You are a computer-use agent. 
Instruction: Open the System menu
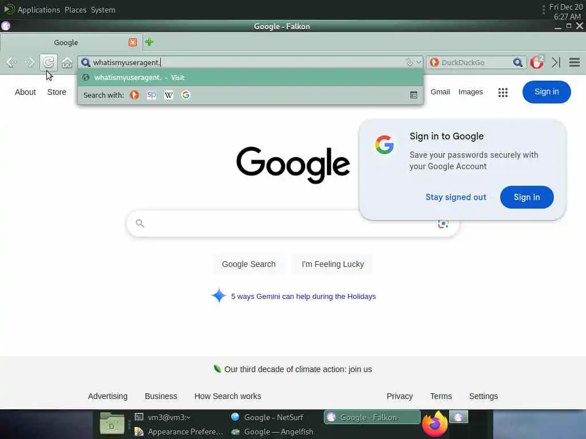[103, 10]
